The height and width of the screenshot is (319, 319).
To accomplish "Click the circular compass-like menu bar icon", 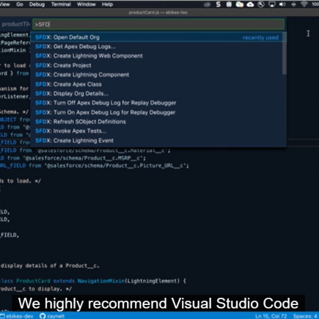I will pyautogui.click(x=261, y=4).
